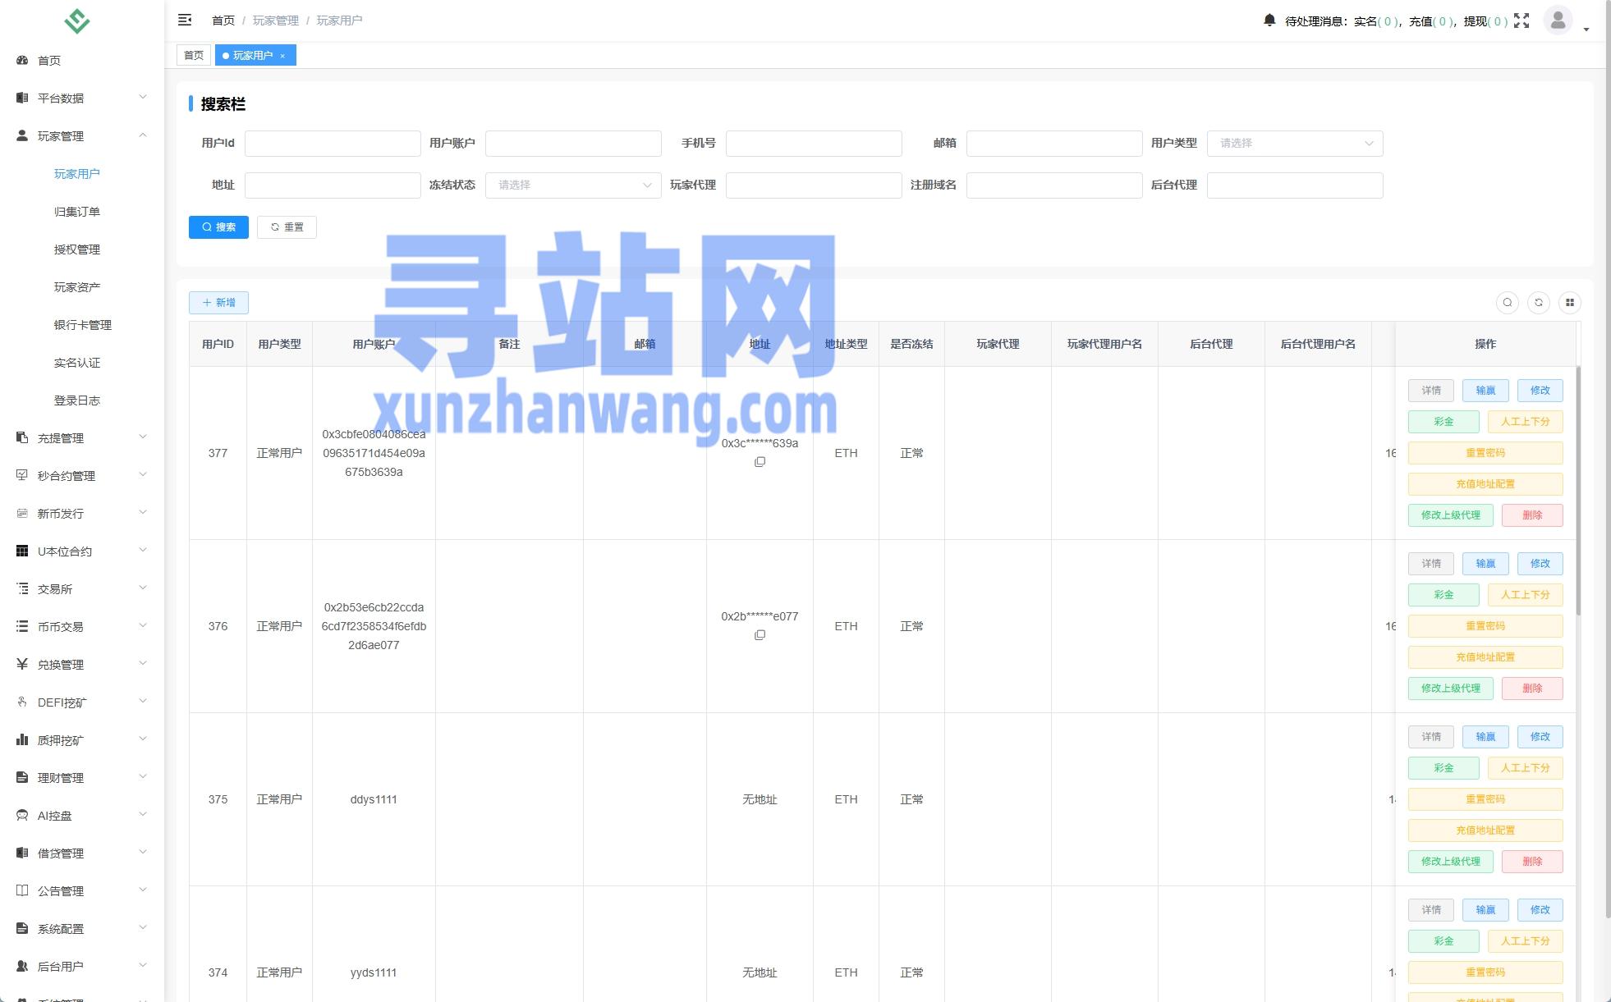Collapse the 玩家管理 menu

pos(82,136)
